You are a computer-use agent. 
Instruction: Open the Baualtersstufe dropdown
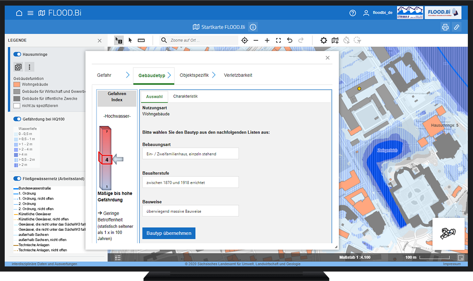tap(190, 182)
